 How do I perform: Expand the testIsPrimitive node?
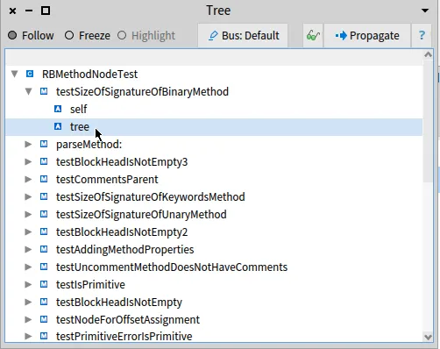[28, 284]
